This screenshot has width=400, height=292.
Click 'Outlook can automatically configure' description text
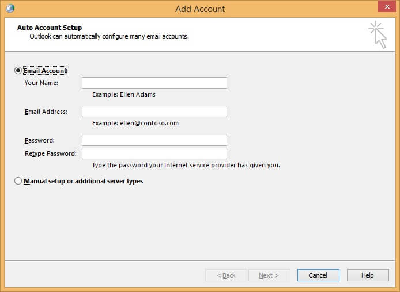[109, 36]
